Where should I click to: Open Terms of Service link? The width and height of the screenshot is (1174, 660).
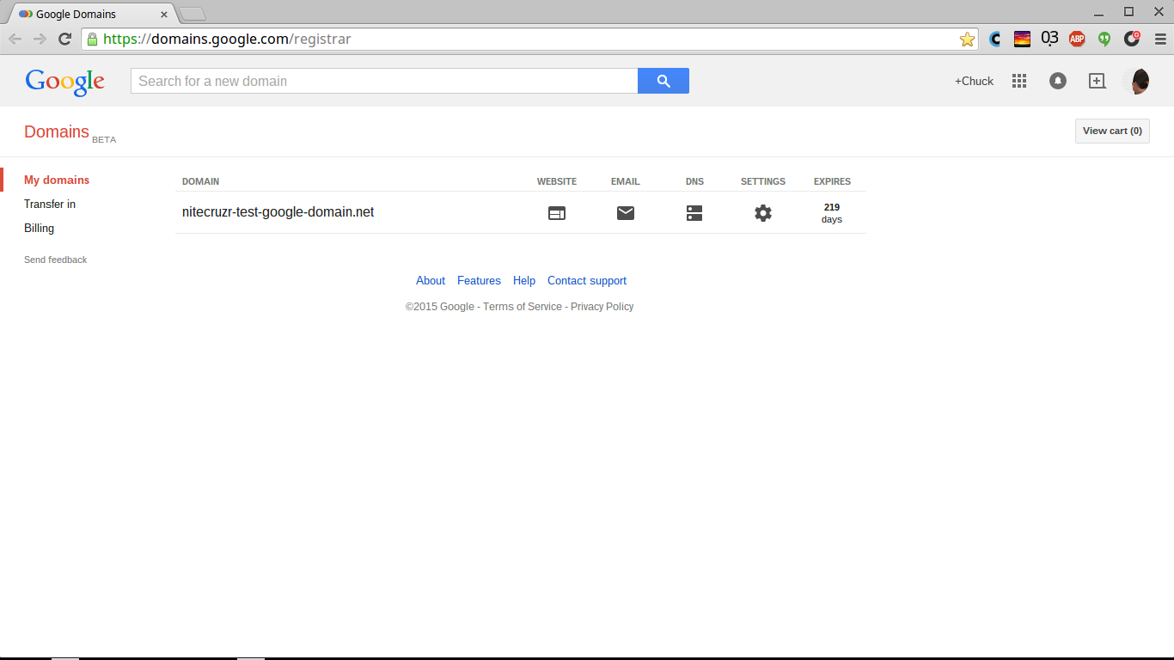(523, 307)
